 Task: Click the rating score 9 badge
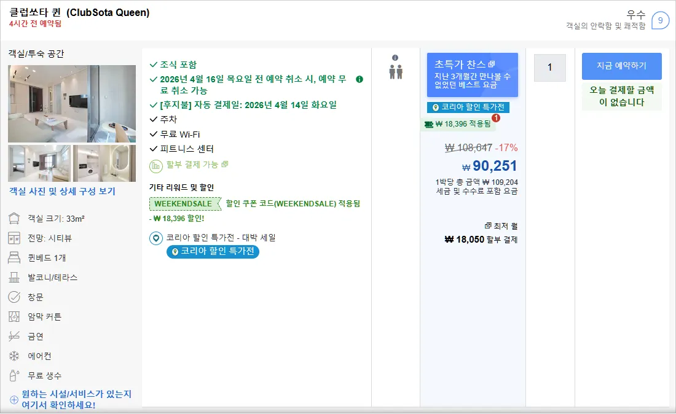coord(660,20)
